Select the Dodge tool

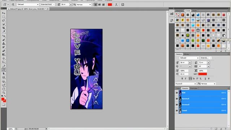[4, 62]
